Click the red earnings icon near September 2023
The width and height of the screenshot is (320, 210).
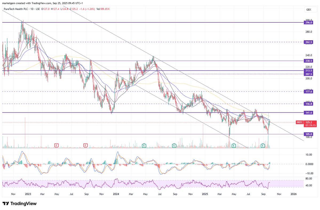click(x=85, y=145)
